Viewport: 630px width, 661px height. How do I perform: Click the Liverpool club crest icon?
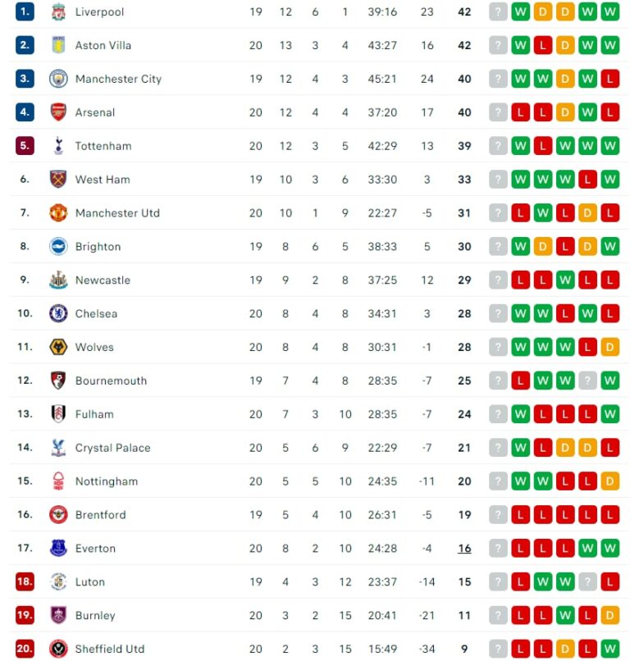pyautogui.click(x=57, y=11)
